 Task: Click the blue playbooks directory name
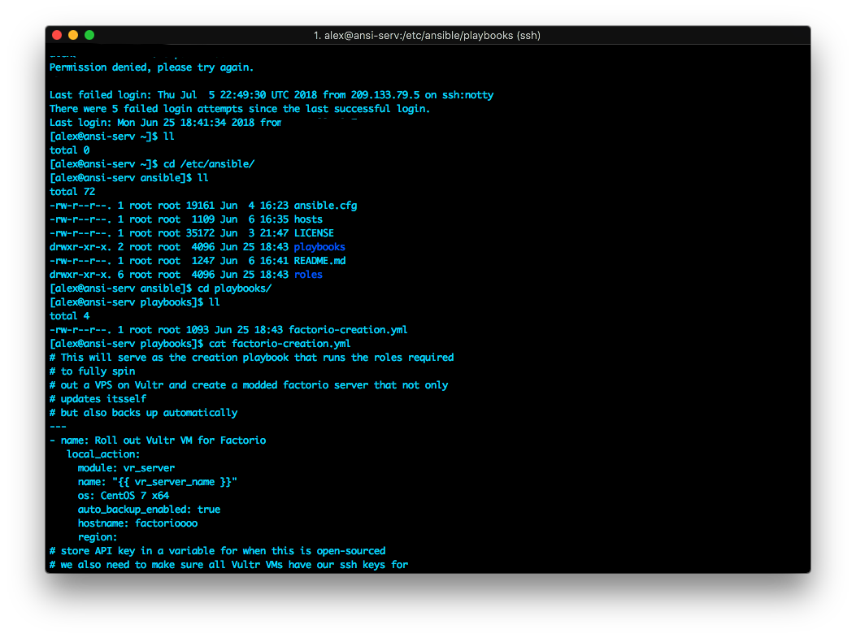point(319,247)
